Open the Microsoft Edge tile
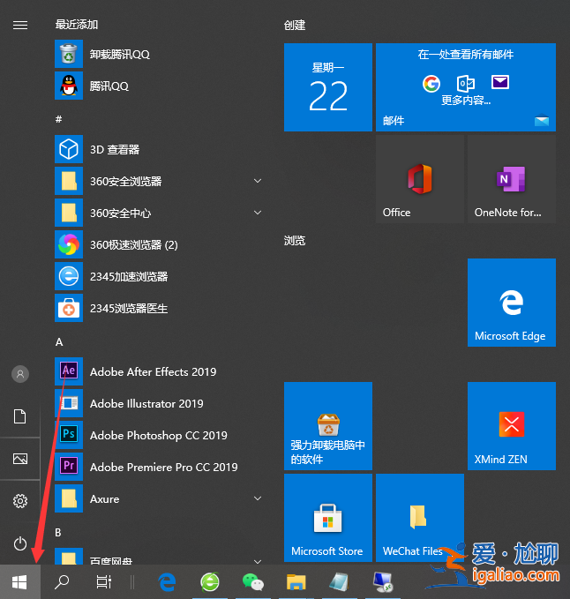 pyautogui.click(x=512, y=303)
